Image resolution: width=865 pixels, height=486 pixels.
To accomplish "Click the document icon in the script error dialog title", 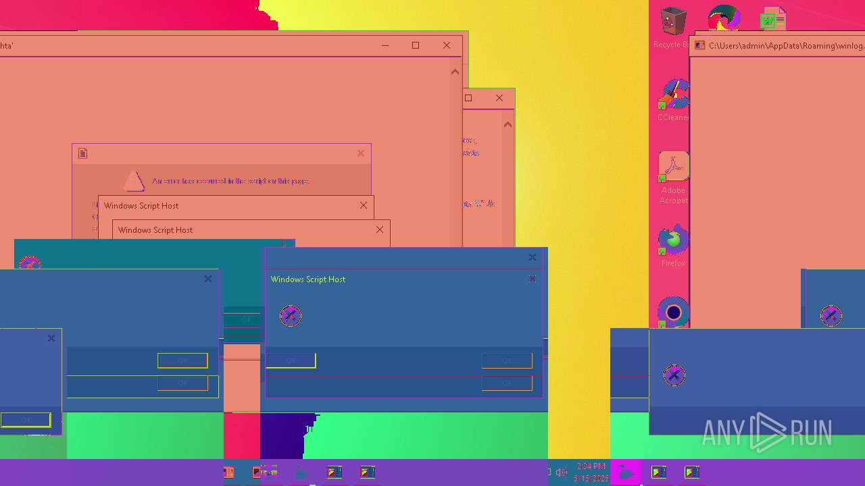I will pos(82,153).
